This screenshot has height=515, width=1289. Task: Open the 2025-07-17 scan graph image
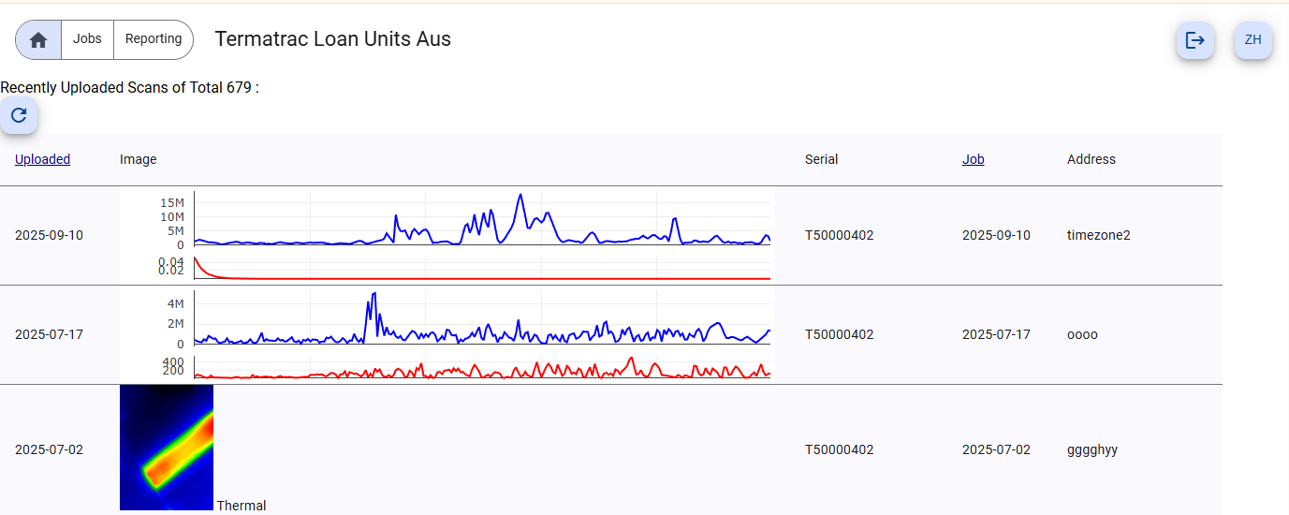(x=447, y=334)
